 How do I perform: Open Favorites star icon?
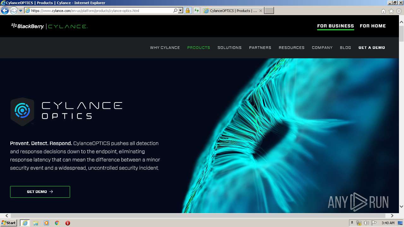[x=391, y=11]
